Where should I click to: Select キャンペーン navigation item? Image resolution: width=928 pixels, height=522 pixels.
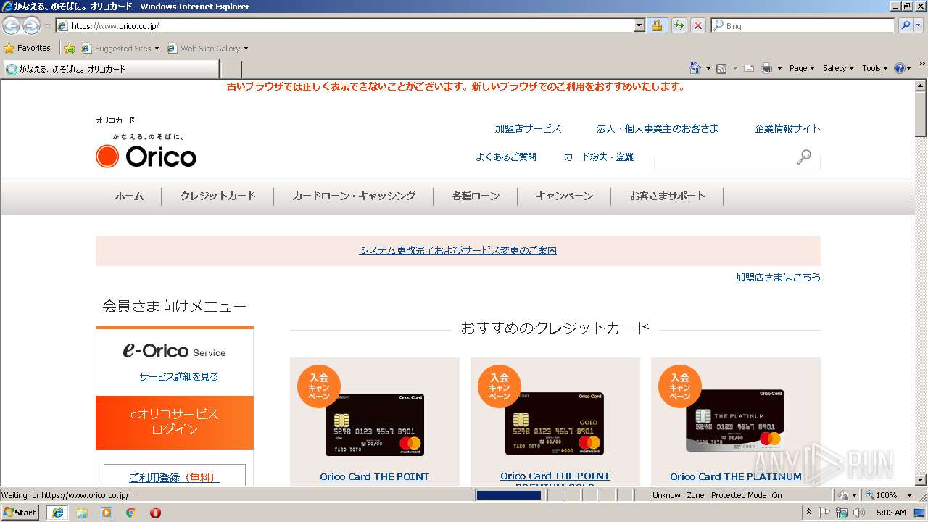click(564, 196)
